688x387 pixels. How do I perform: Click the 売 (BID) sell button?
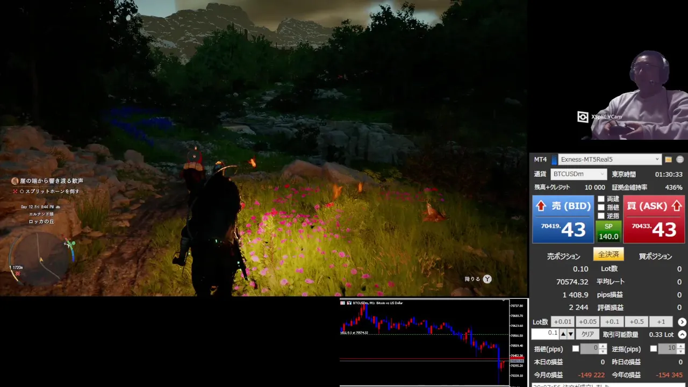click(x=563, y=219)
